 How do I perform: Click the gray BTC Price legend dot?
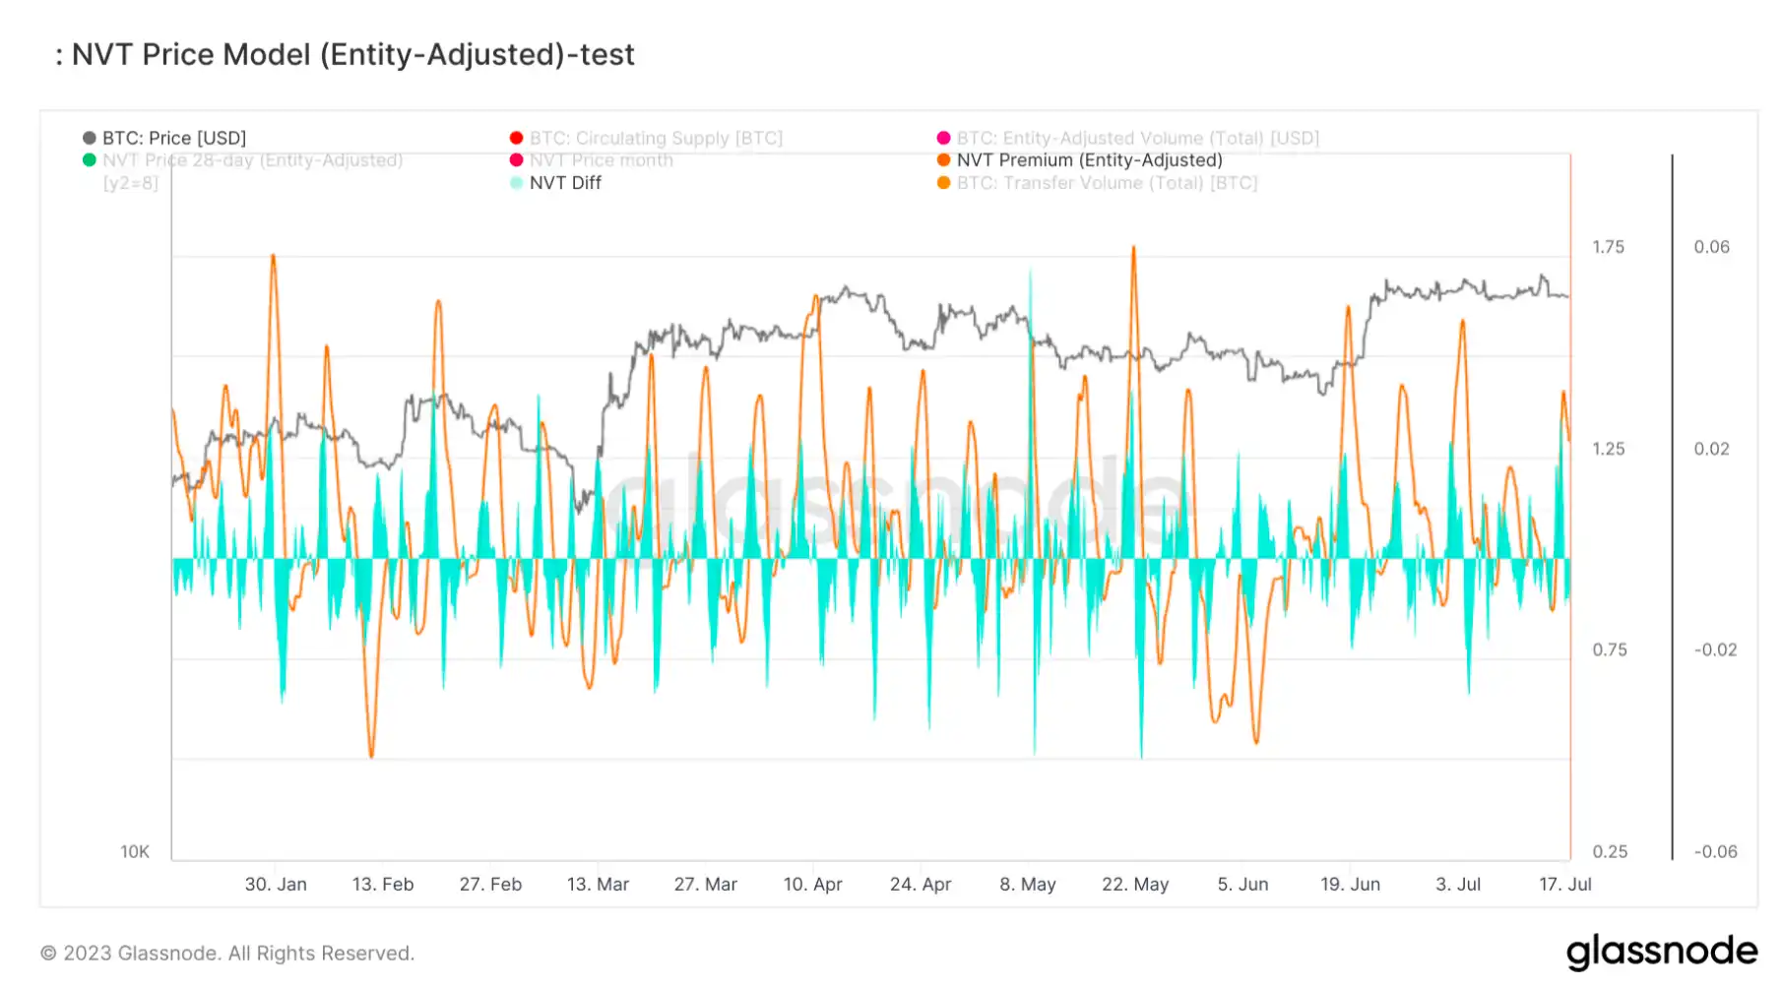click(90, 138)
